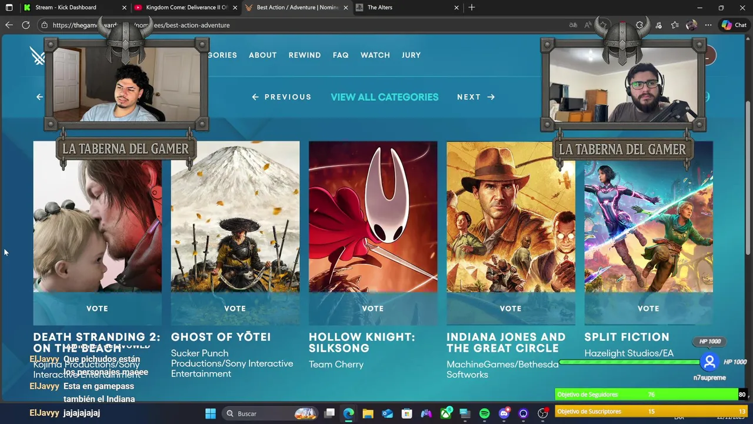Click VIEW ALL CATEGORIES link
Image resolution: width=753 pixels, height=424 pixels.
click(x=385, y=97)
